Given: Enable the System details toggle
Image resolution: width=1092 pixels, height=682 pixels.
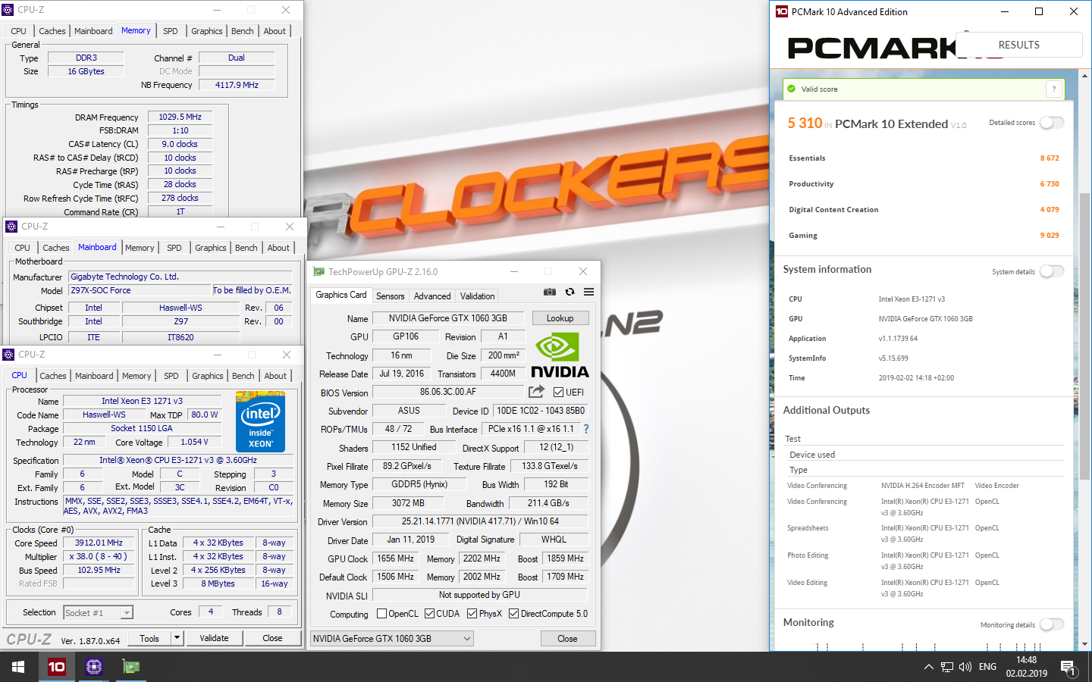Looking at the screenshot, I should [x=1052, y=271].
